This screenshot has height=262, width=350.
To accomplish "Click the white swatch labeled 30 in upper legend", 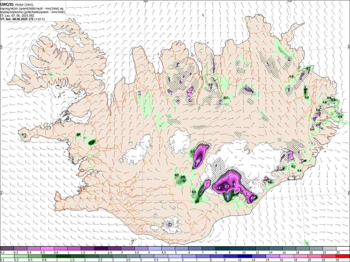I will pos(343,249).
